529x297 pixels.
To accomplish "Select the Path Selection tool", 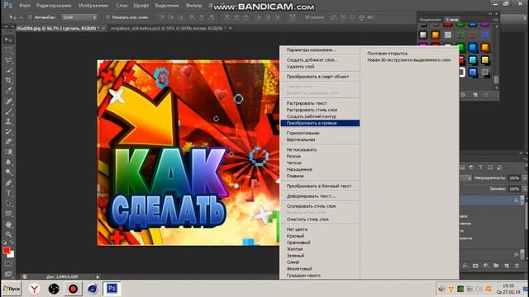I will [x=8, y=203].
